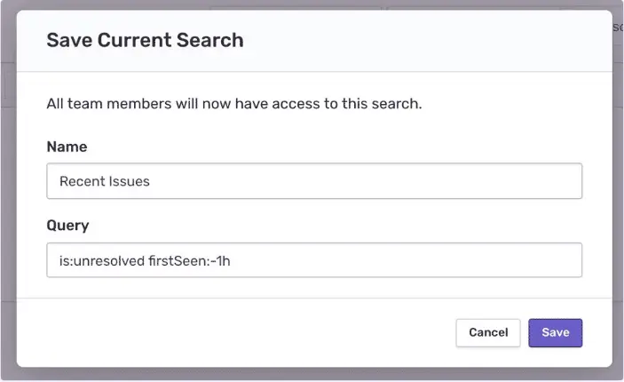Viewport: 624px width, 382px height.
Task: Click the Save button
Action: tap(555, 332)
